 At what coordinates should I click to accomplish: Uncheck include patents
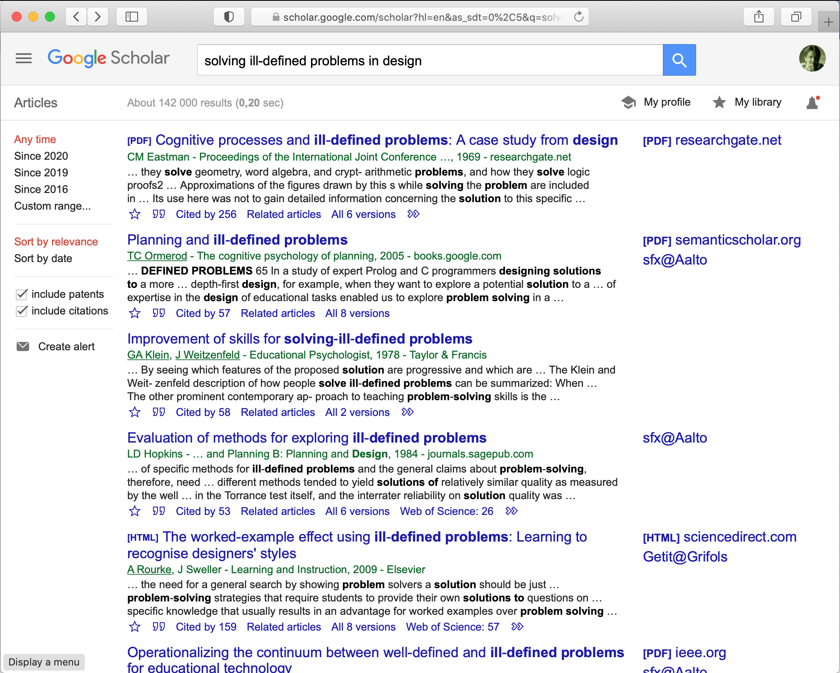pos(22,294)
